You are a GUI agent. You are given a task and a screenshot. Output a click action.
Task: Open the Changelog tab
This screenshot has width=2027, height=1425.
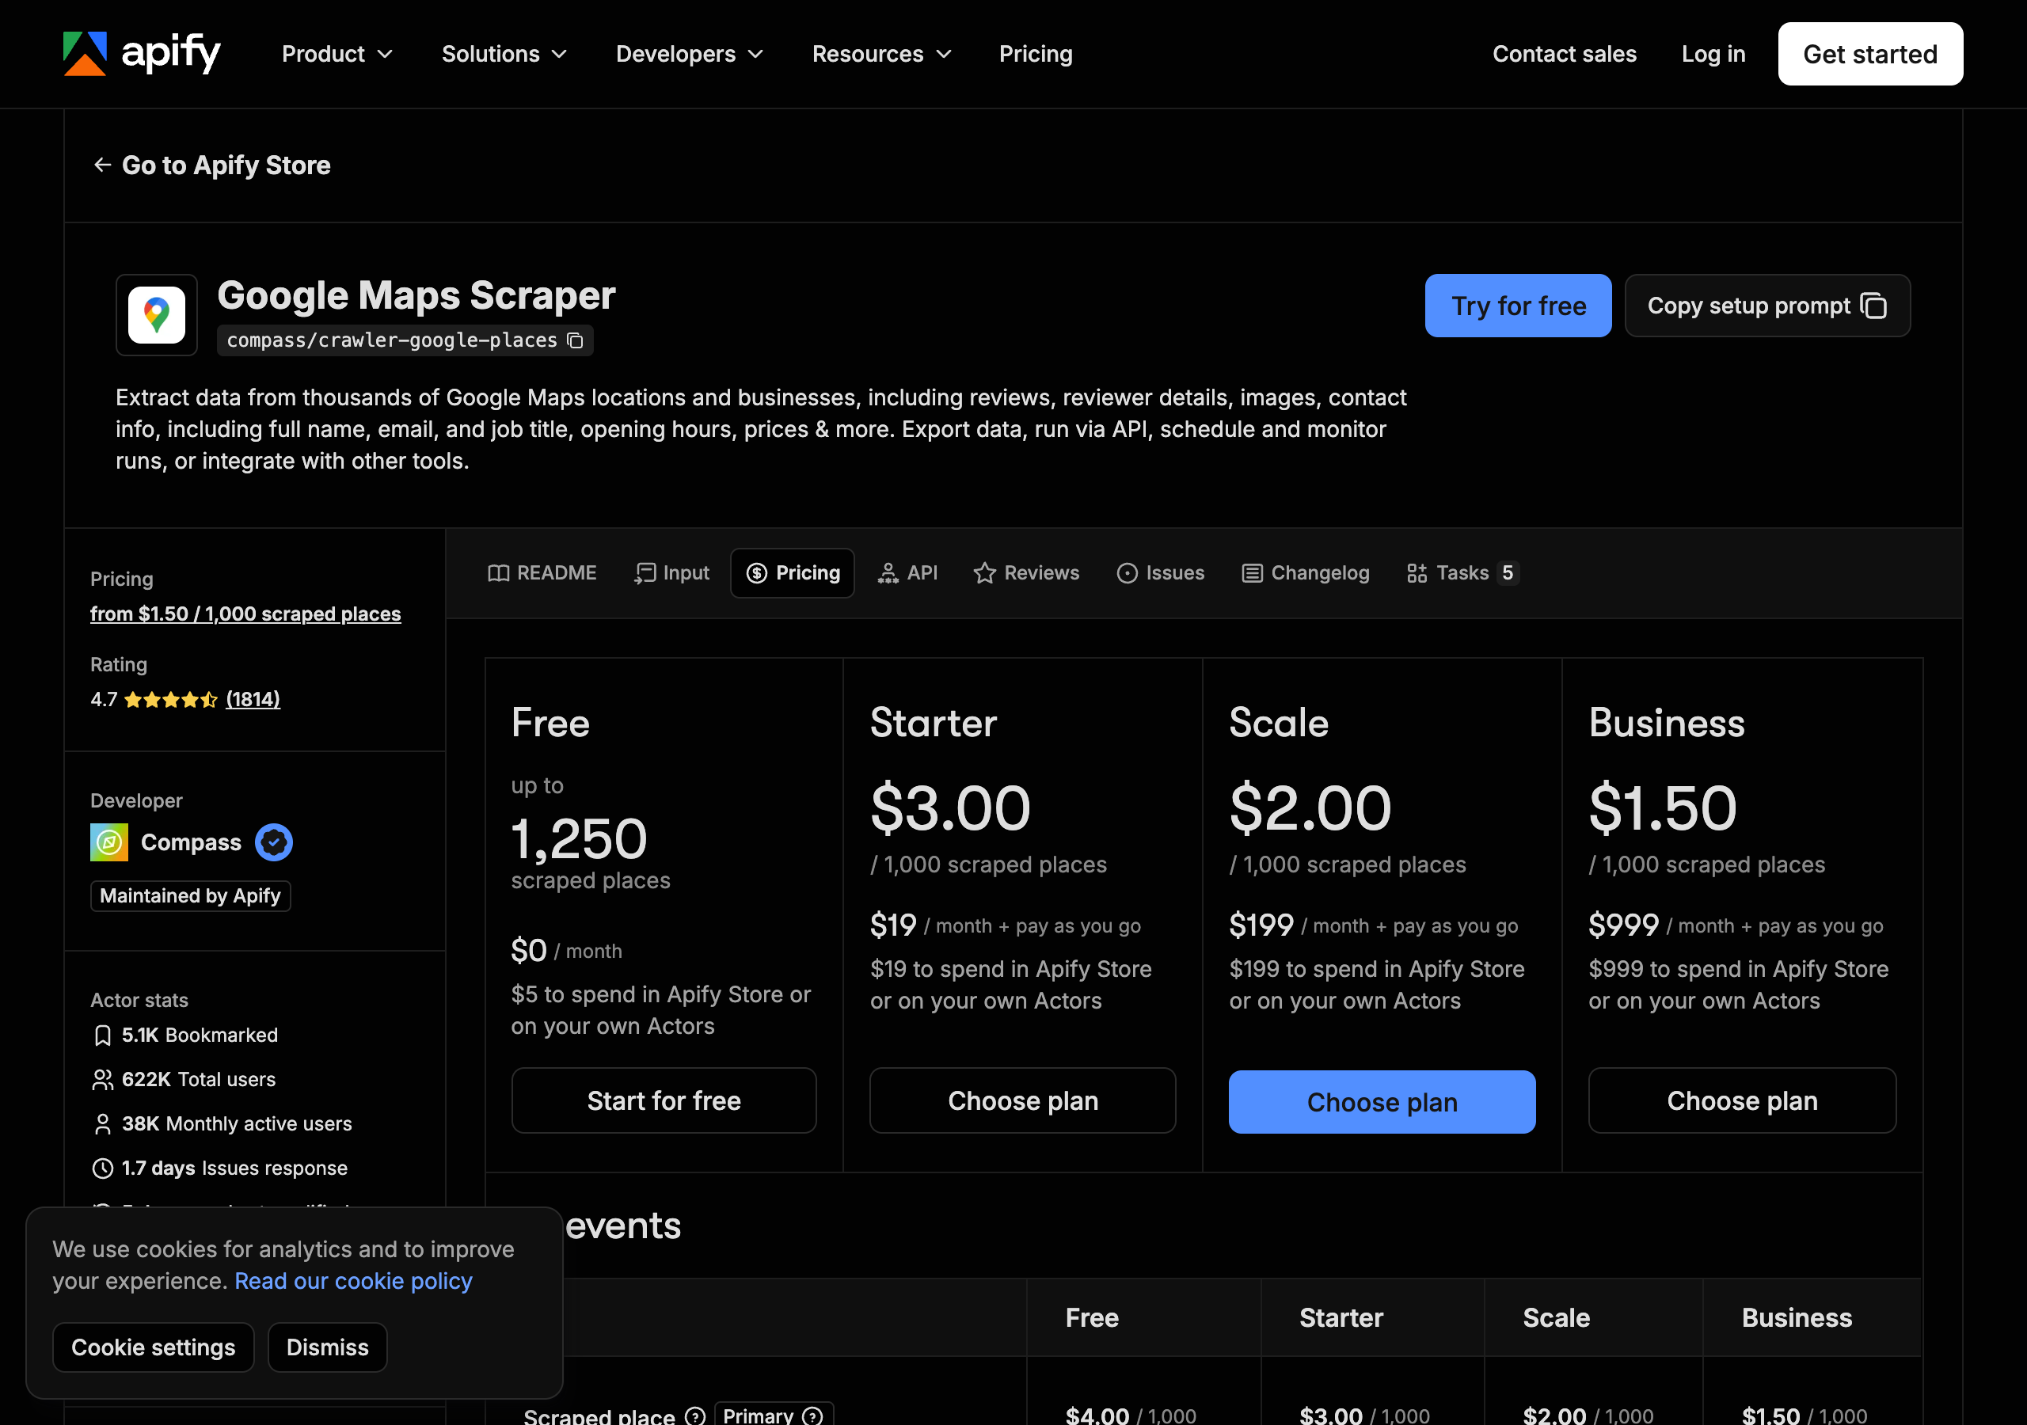[x=1306, y=573]
